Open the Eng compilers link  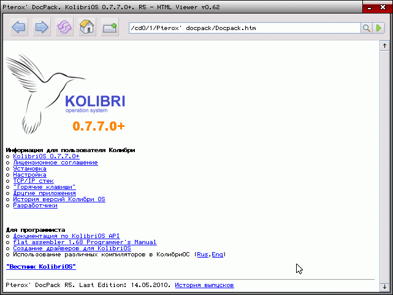point(217,255)
